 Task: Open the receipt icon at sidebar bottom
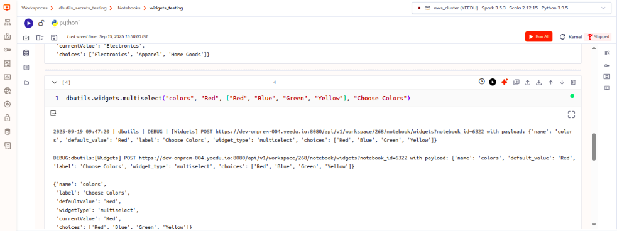click(x=7, y=146)
